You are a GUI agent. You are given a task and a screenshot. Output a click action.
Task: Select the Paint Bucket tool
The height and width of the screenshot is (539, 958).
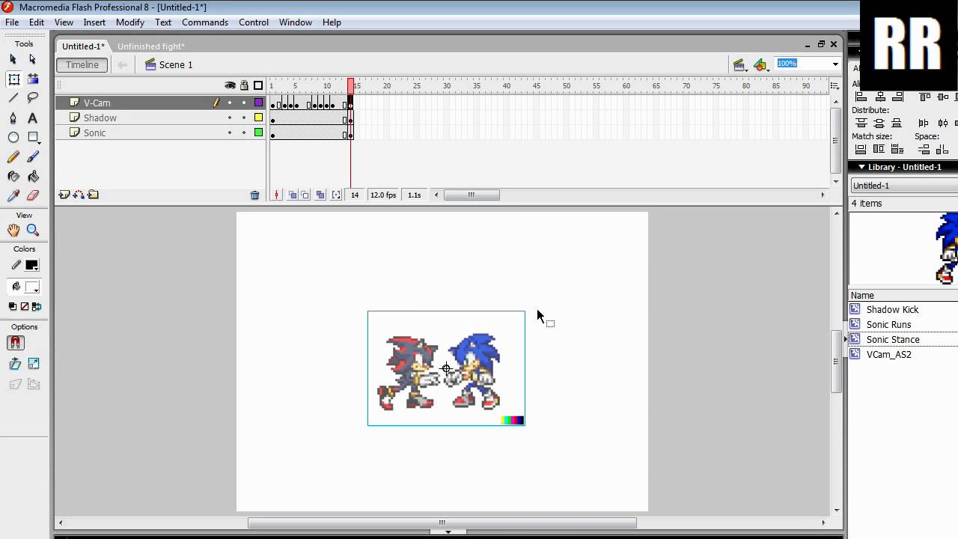coord(33,177)
